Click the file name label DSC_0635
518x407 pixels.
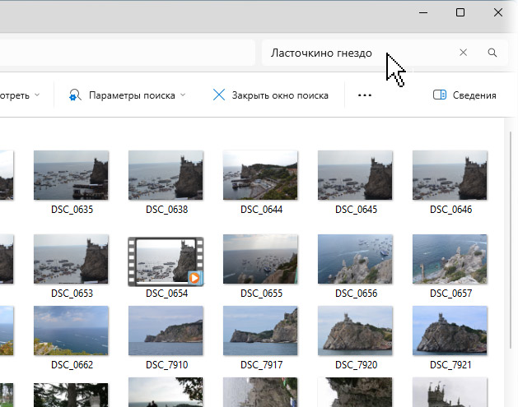click(72, 210)
